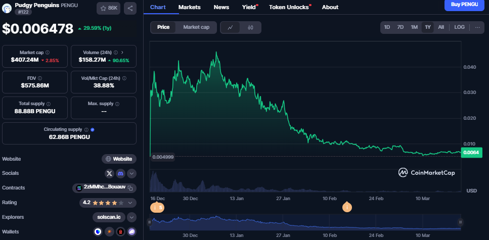Image resolution: width=489 pixels, height=240 pixels.
Task: Expand the Socials dropdown chevron
Action: [131, 174]
